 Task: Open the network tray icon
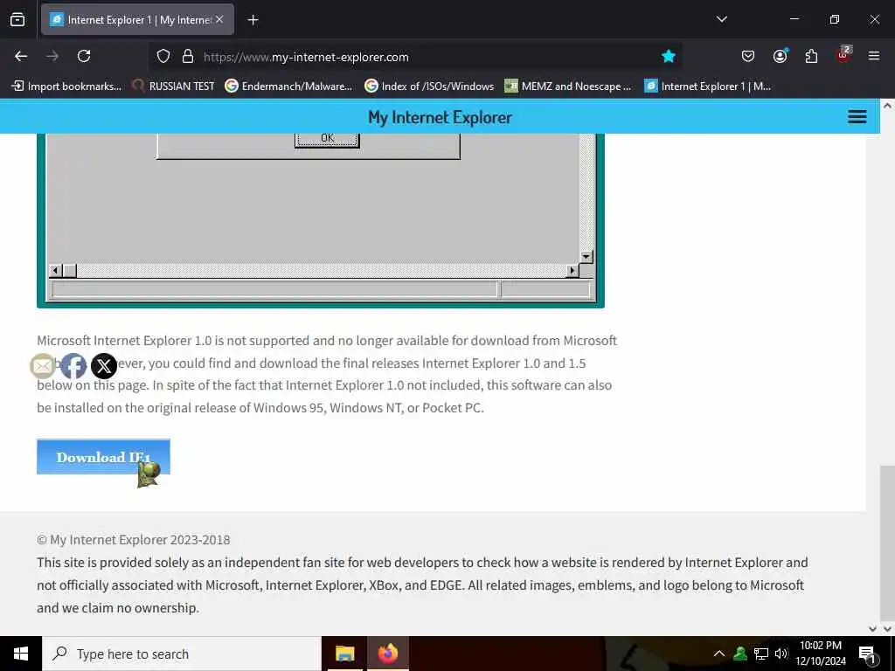[x=761, y=654]
